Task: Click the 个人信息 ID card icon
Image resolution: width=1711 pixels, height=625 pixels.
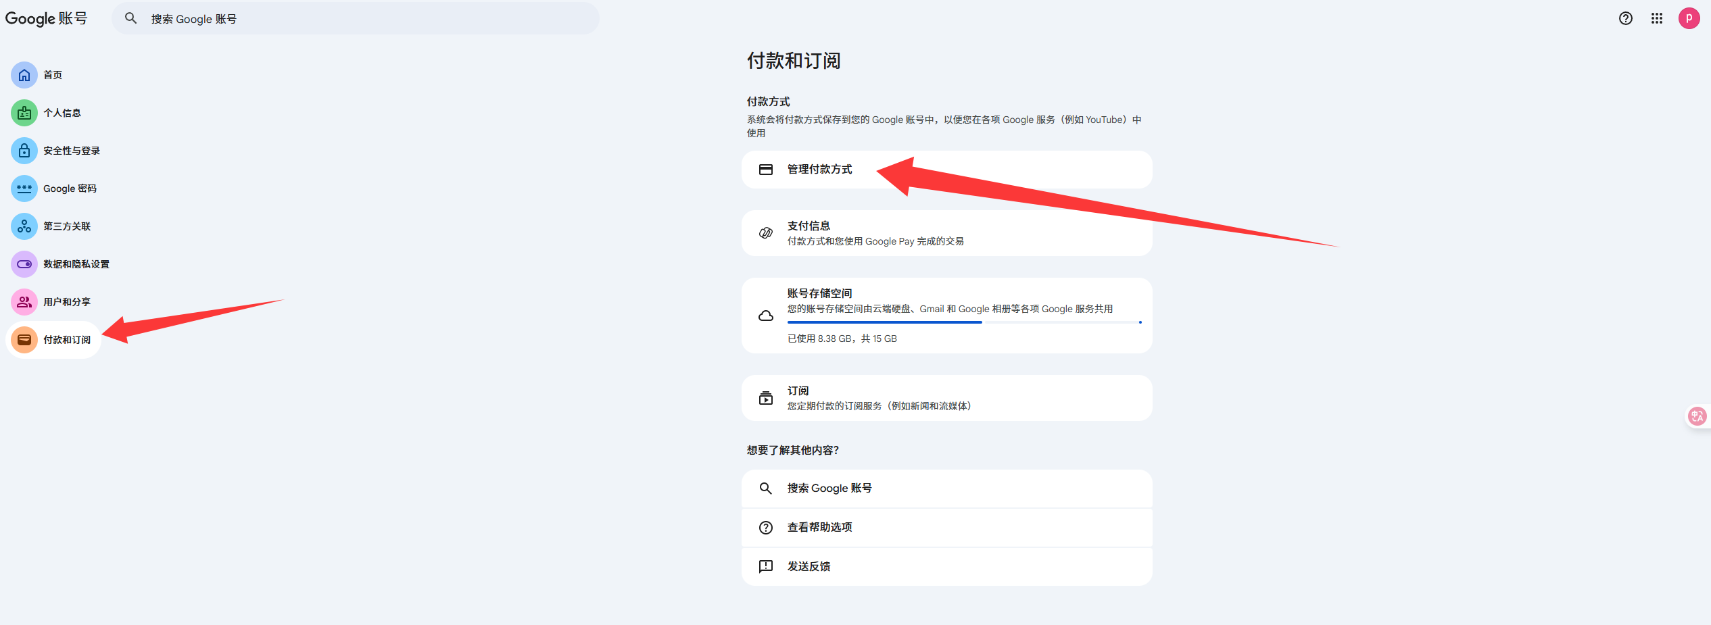Action: [x=24, y=113]
